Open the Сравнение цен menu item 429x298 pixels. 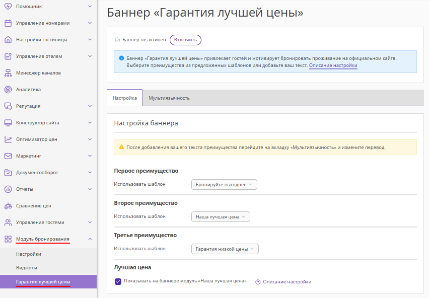point(34,206)
